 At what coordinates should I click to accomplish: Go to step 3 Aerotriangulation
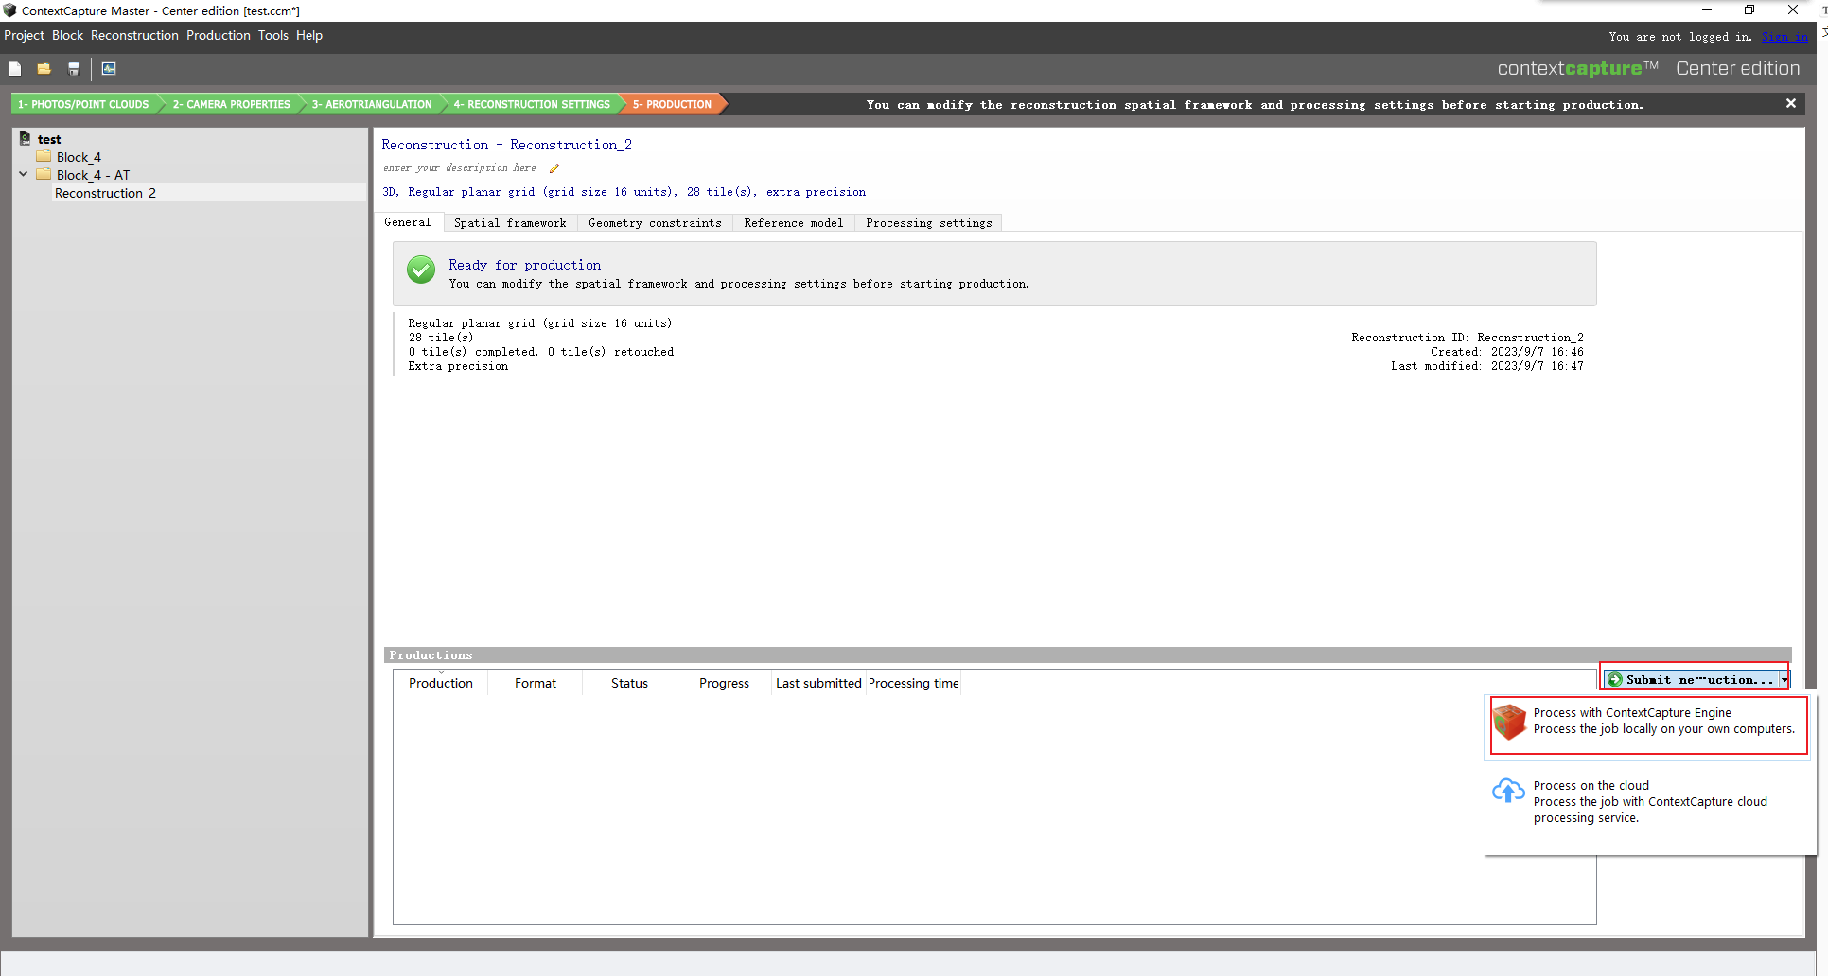tap(372, 104)
